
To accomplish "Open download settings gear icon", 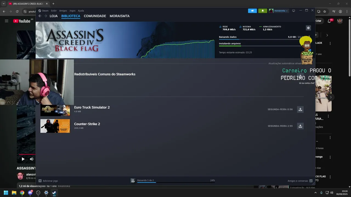I will coord(308,28).
